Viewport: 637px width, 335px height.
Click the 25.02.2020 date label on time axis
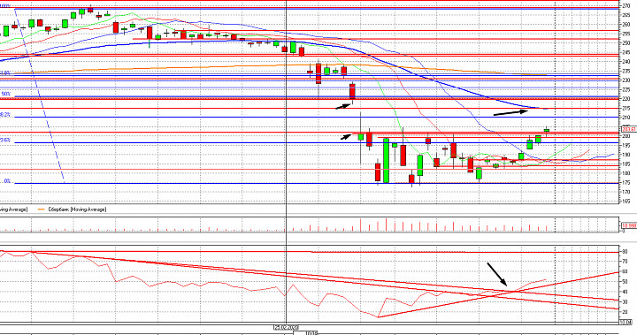click(x=287, y=327)
